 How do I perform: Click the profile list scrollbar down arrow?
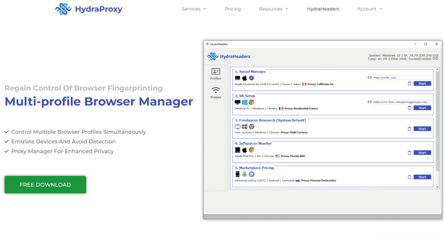(437, 187)
